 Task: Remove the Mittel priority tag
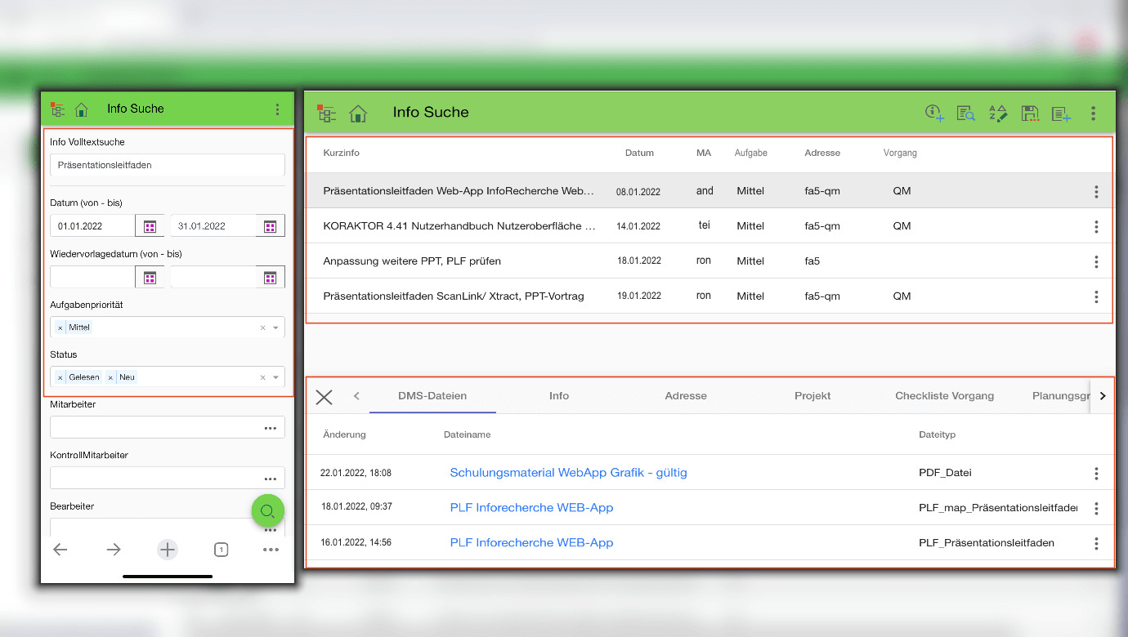tap(60, 327)
